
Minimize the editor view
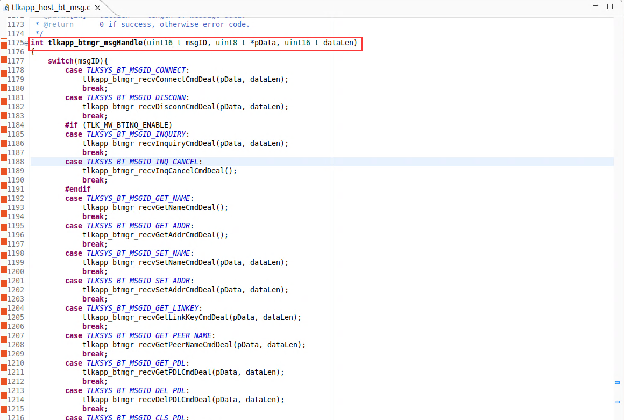(595, 5)
